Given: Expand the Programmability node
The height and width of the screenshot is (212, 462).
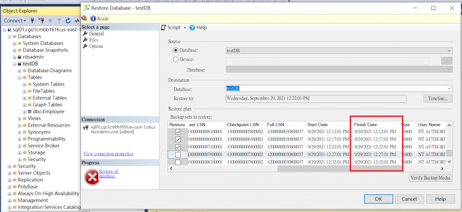Looking at the screenshot, I should coord(20,139).
